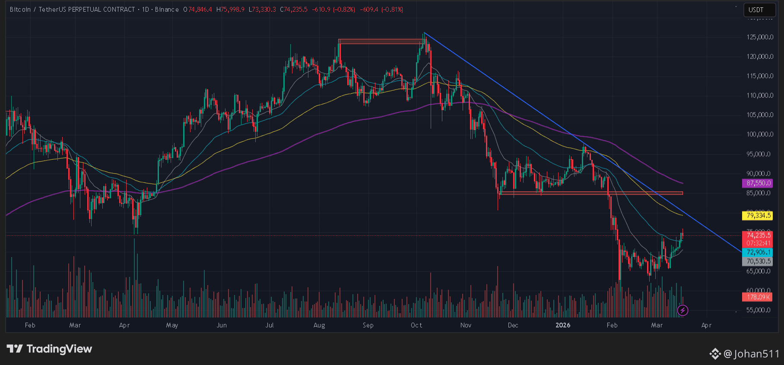Click the May label on time axis

pos(172,325)
